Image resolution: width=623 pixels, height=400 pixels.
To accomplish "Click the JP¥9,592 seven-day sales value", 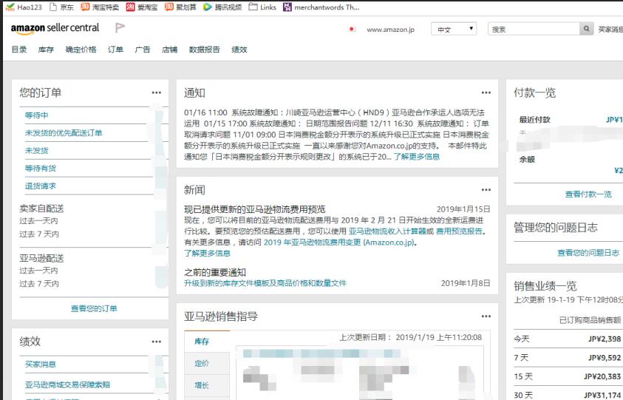I will coord(605,358).
